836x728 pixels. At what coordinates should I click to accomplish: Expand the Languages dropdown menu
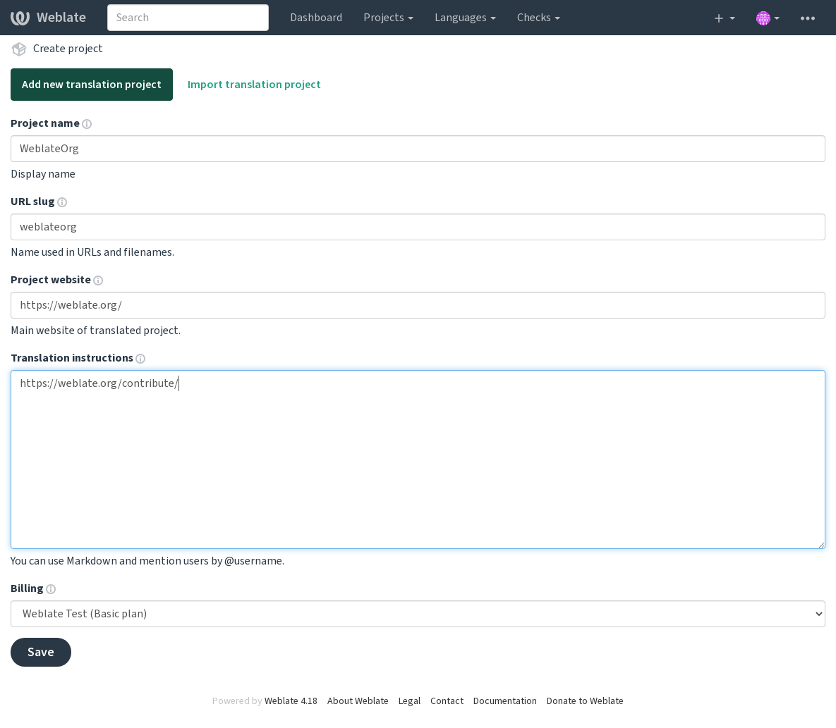(x=465, y=18)
